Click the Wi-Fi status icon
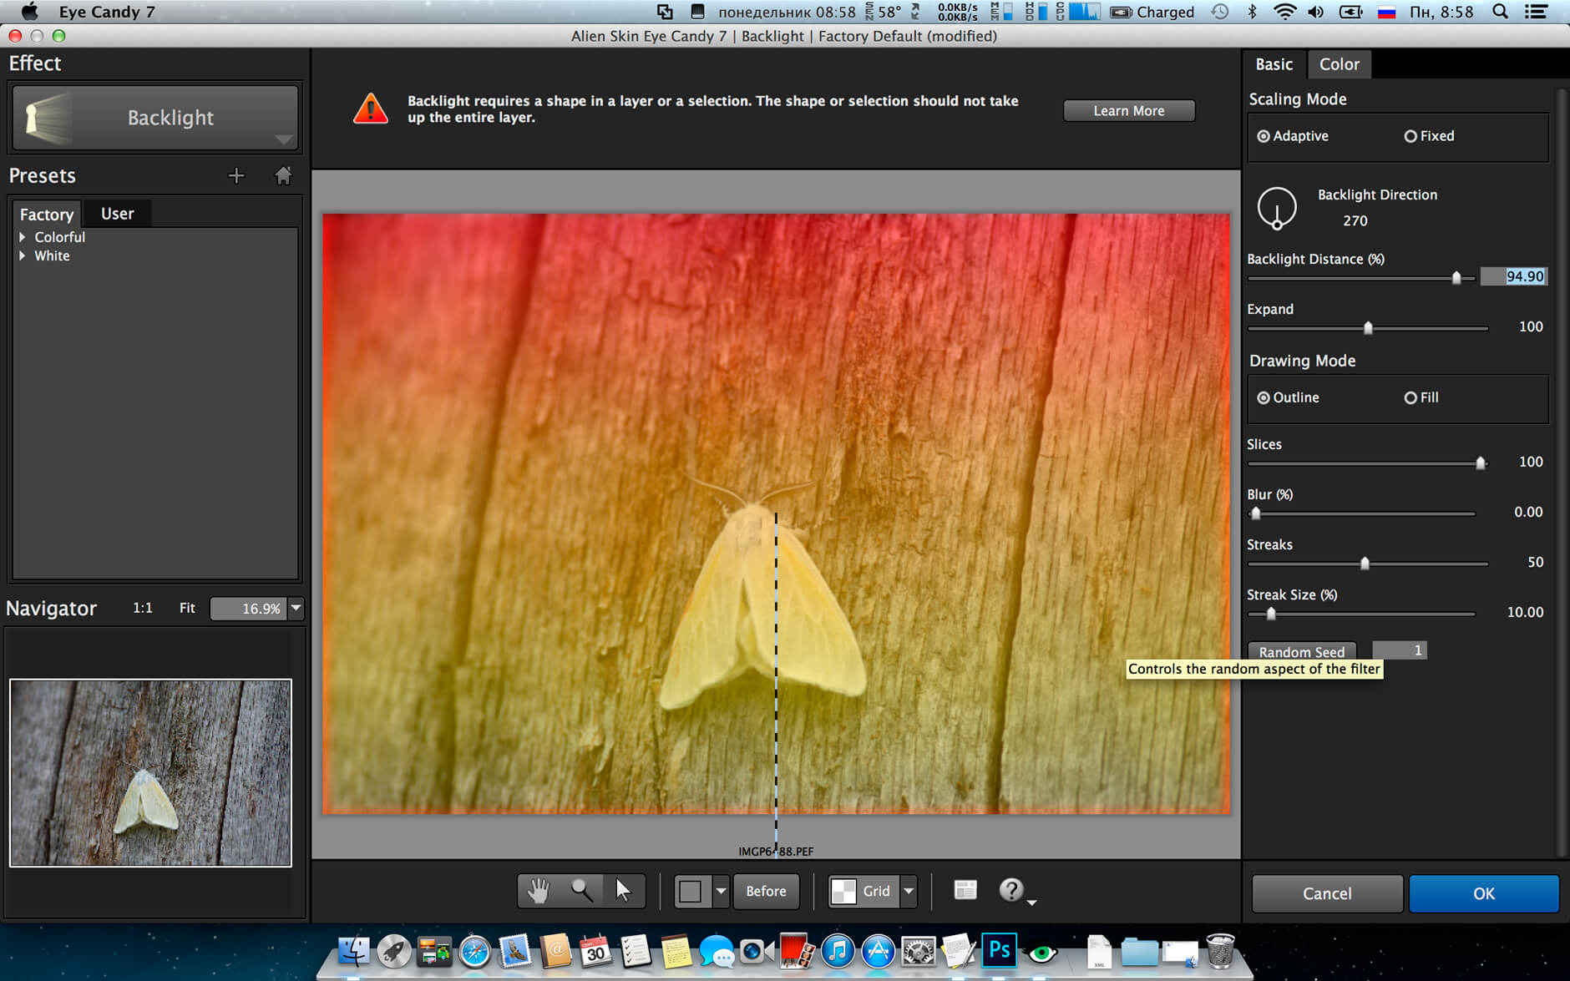The height and width of the screenshot is (981, 1570). (x=1284, y=12)
